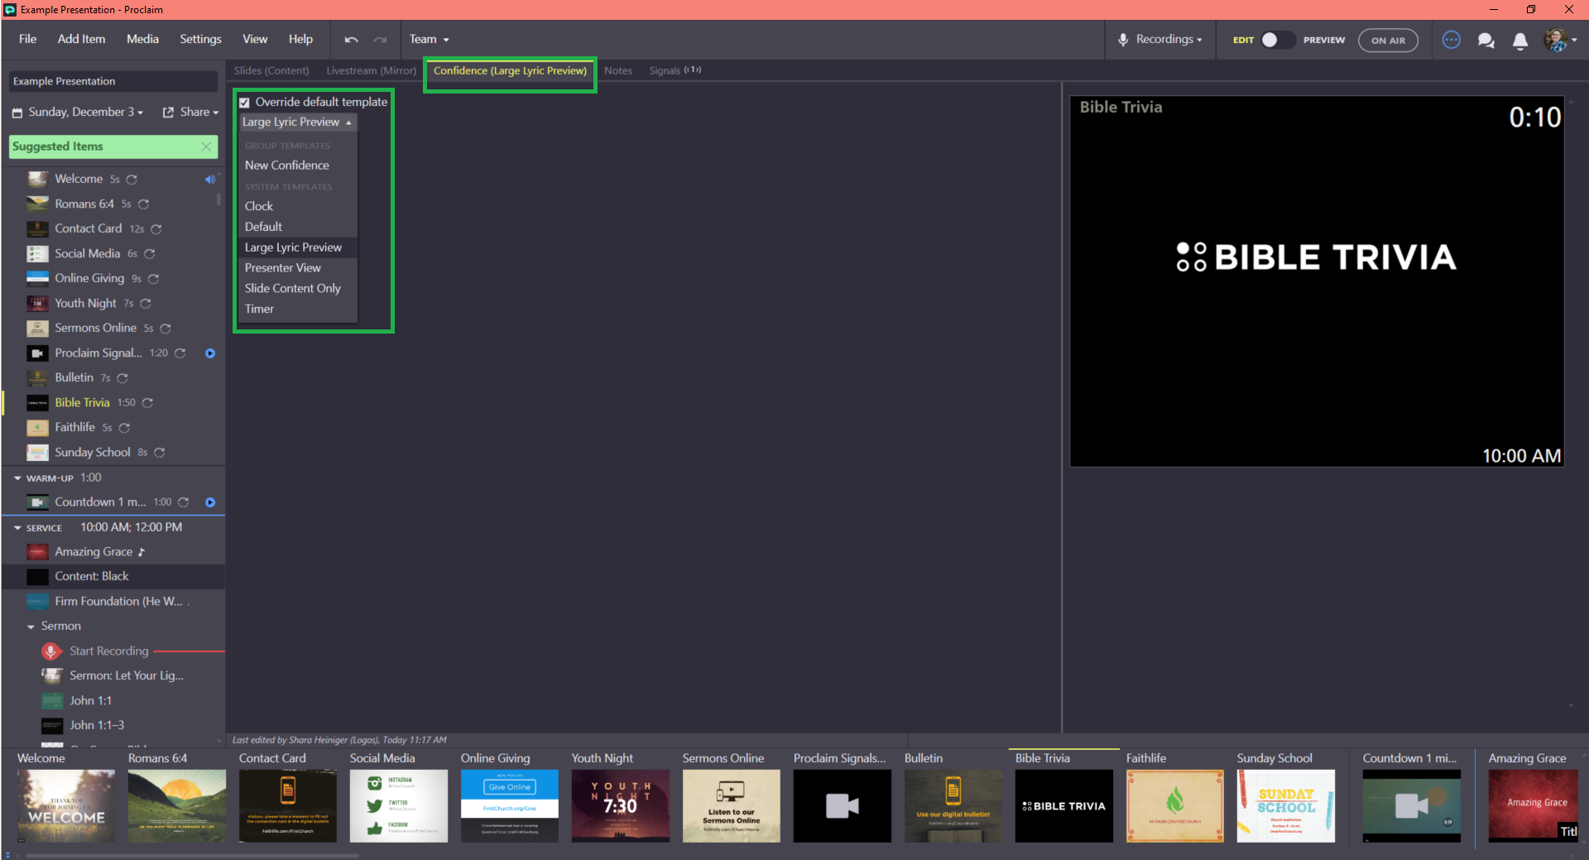Switch to Signals tab

point(674,71)
